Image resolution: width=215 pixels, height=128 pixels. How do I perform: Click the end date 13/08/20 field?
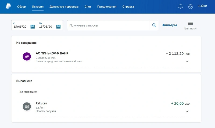point(45,27)
